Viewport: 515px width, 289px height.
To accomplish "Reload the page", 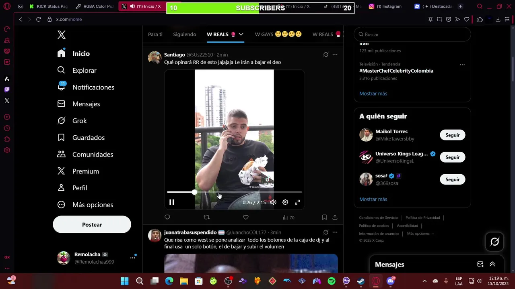I will pos(39,19).
